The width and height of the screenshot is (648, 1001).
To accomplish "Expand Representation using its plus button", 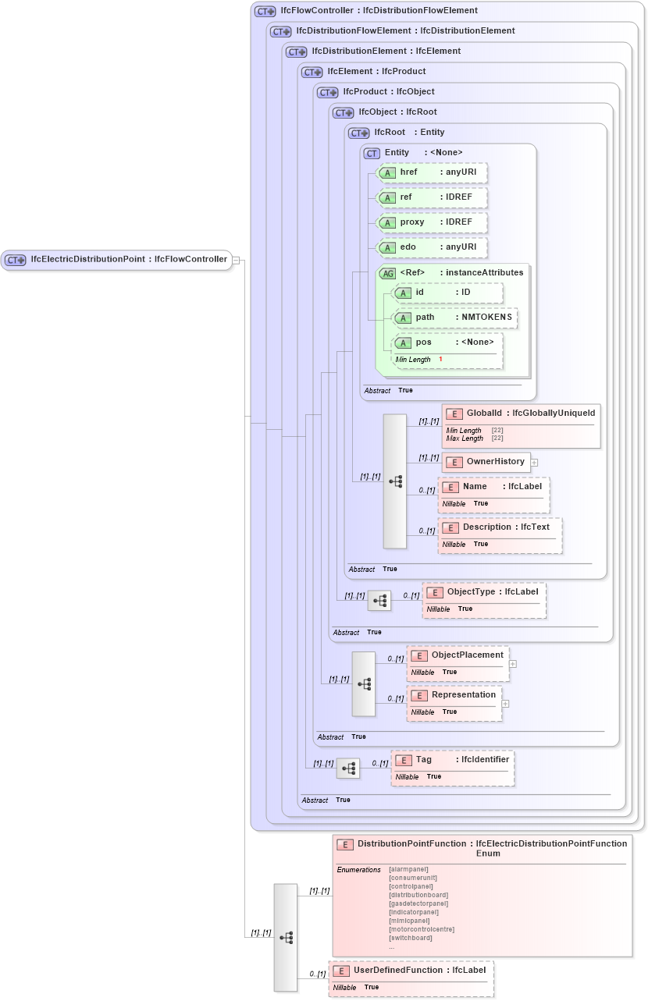I will pos(506,704).
